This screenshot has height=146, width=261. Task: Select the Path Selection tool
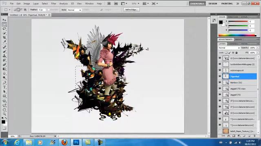(4, 92)
